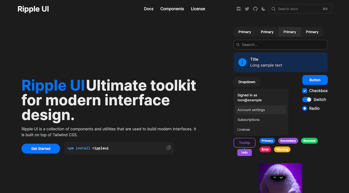This screenshot has width=349, height=193.
Task: Click the blue Button sample
Action: 315,80
